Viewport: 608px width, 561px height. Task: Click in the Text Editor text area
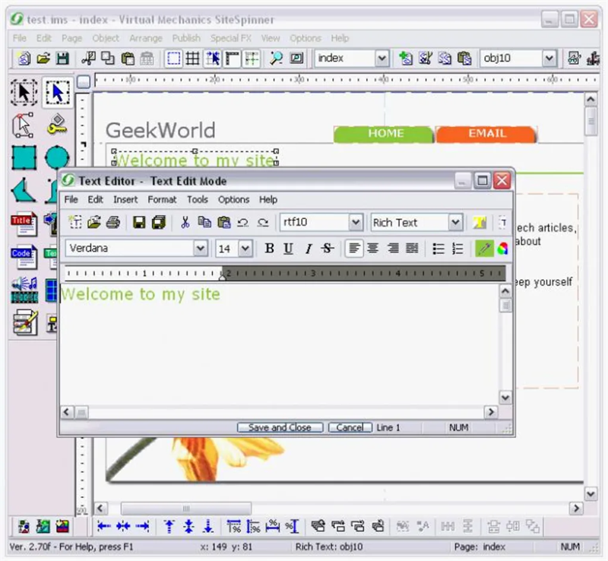click(279, 345)
